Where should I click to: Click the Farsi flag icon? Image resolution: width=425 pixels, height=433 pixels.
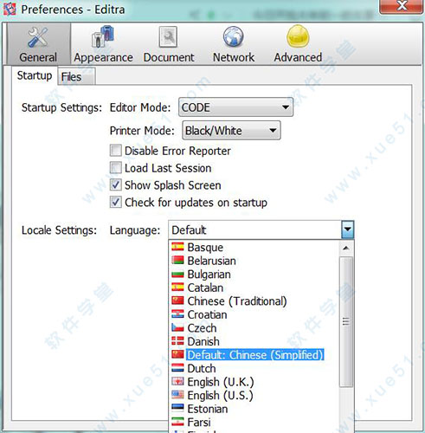[x=177, y=422]
